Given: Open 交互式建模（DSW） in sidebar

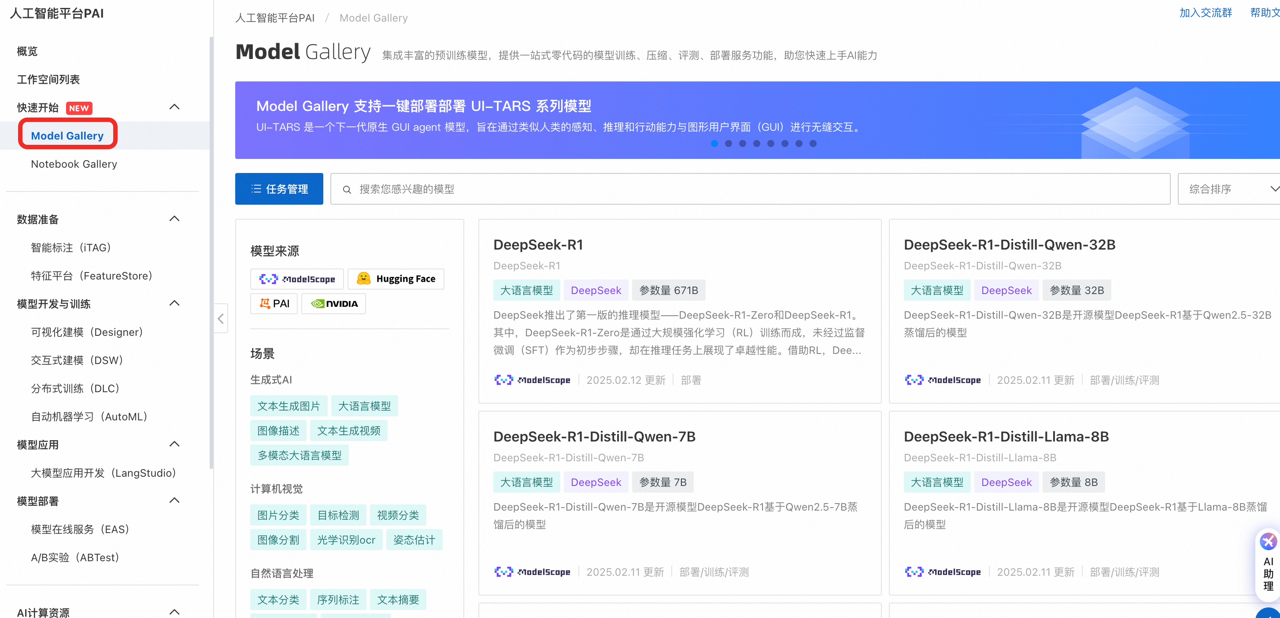Looking at the screenshot, I should coord(77,360).
